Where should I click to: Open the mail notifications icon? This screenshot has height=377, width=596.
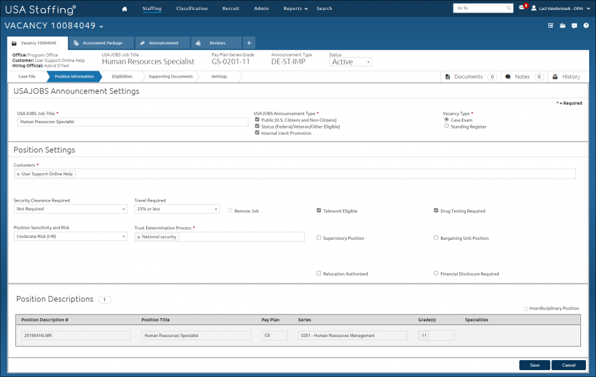522,8
